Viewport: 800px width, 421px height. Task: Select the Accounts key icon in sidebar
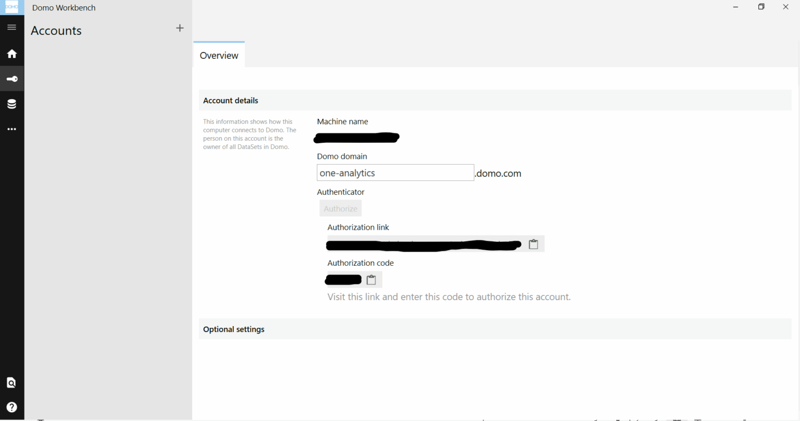click(11, 78)
